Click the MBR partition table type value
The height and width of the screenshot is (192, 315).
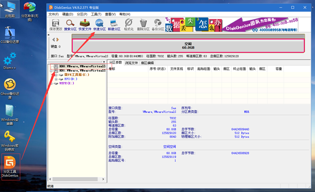click(x=247, y=112)
